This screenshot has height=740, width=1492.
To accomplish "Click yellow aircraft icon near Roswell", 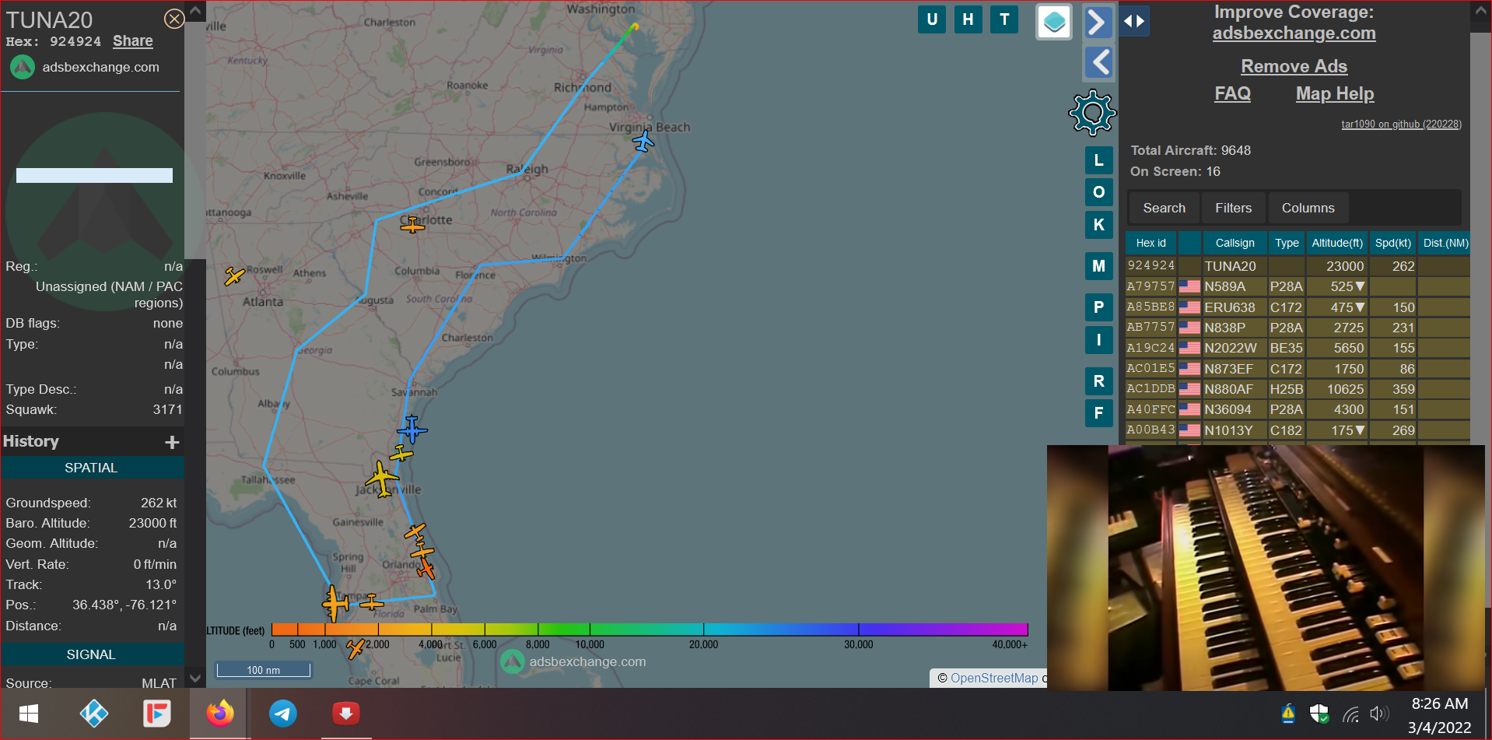I will [x=234, y=275].
